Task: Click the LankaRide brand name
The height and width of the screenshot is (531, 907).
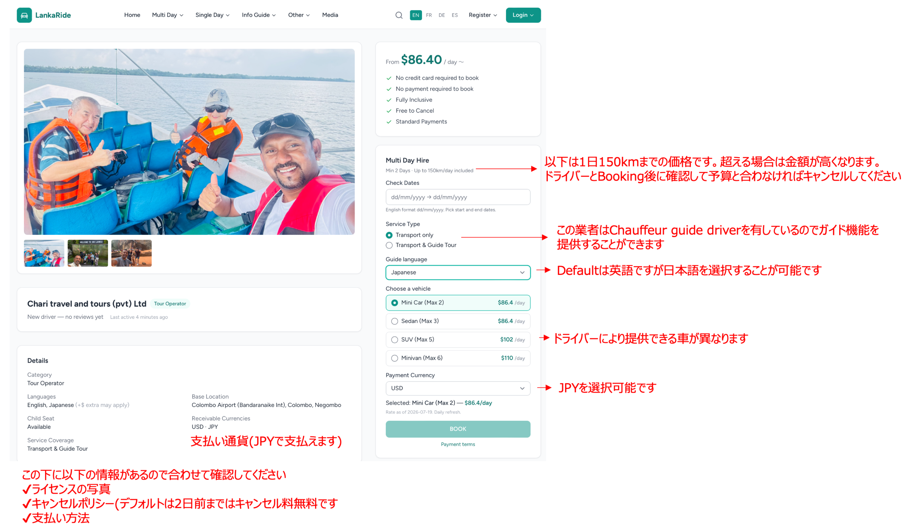Action: click(53, 15)
